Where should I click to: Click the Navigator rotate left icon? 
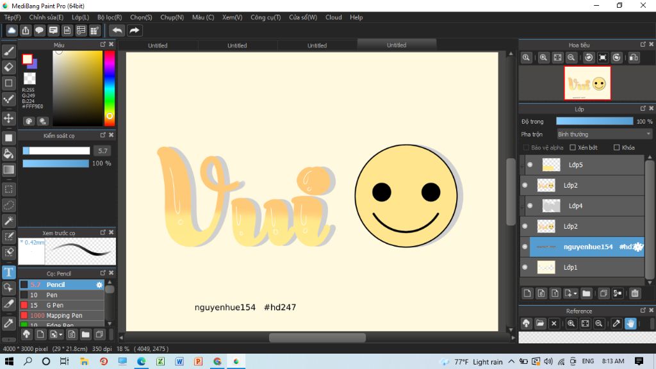[x=589, y=58]
